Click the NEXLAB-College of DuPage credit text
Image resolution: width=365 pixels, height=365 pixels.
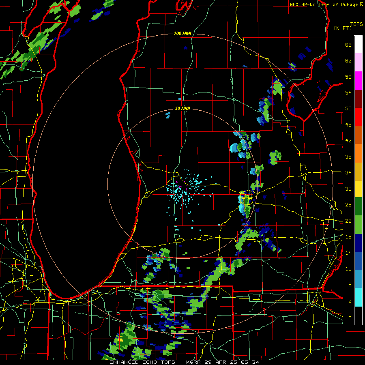(324, 4)
